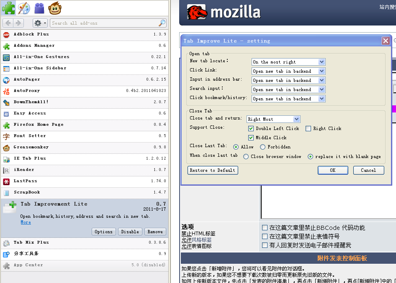Cancel the Tab Improve Lite settings dialog
The height and width of the screenshot is (283, 396).
click(368, 170)
